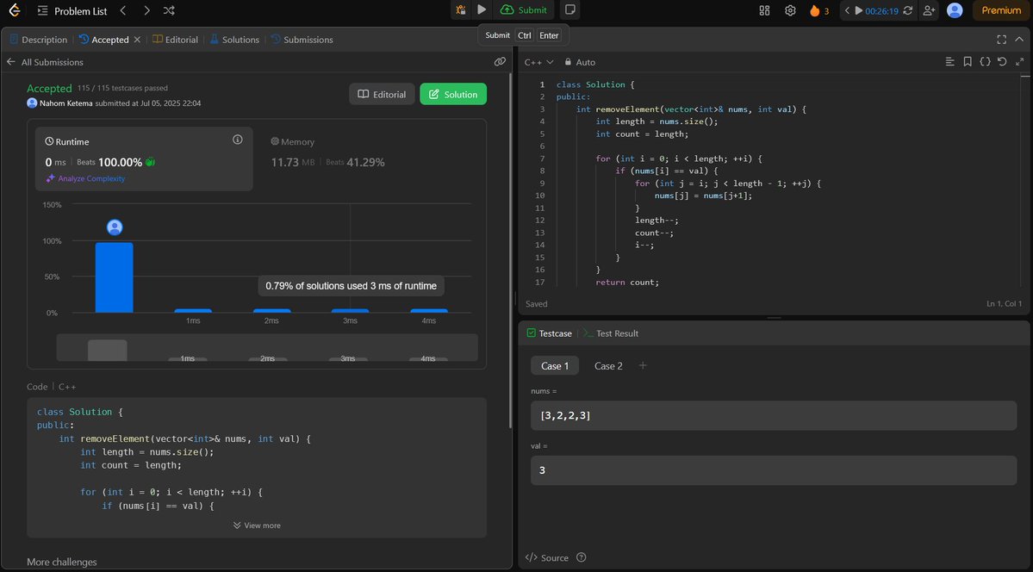Click line 17 'return count;' in editor
This screenshot has width=1033, height=572.
click(626, 282)
